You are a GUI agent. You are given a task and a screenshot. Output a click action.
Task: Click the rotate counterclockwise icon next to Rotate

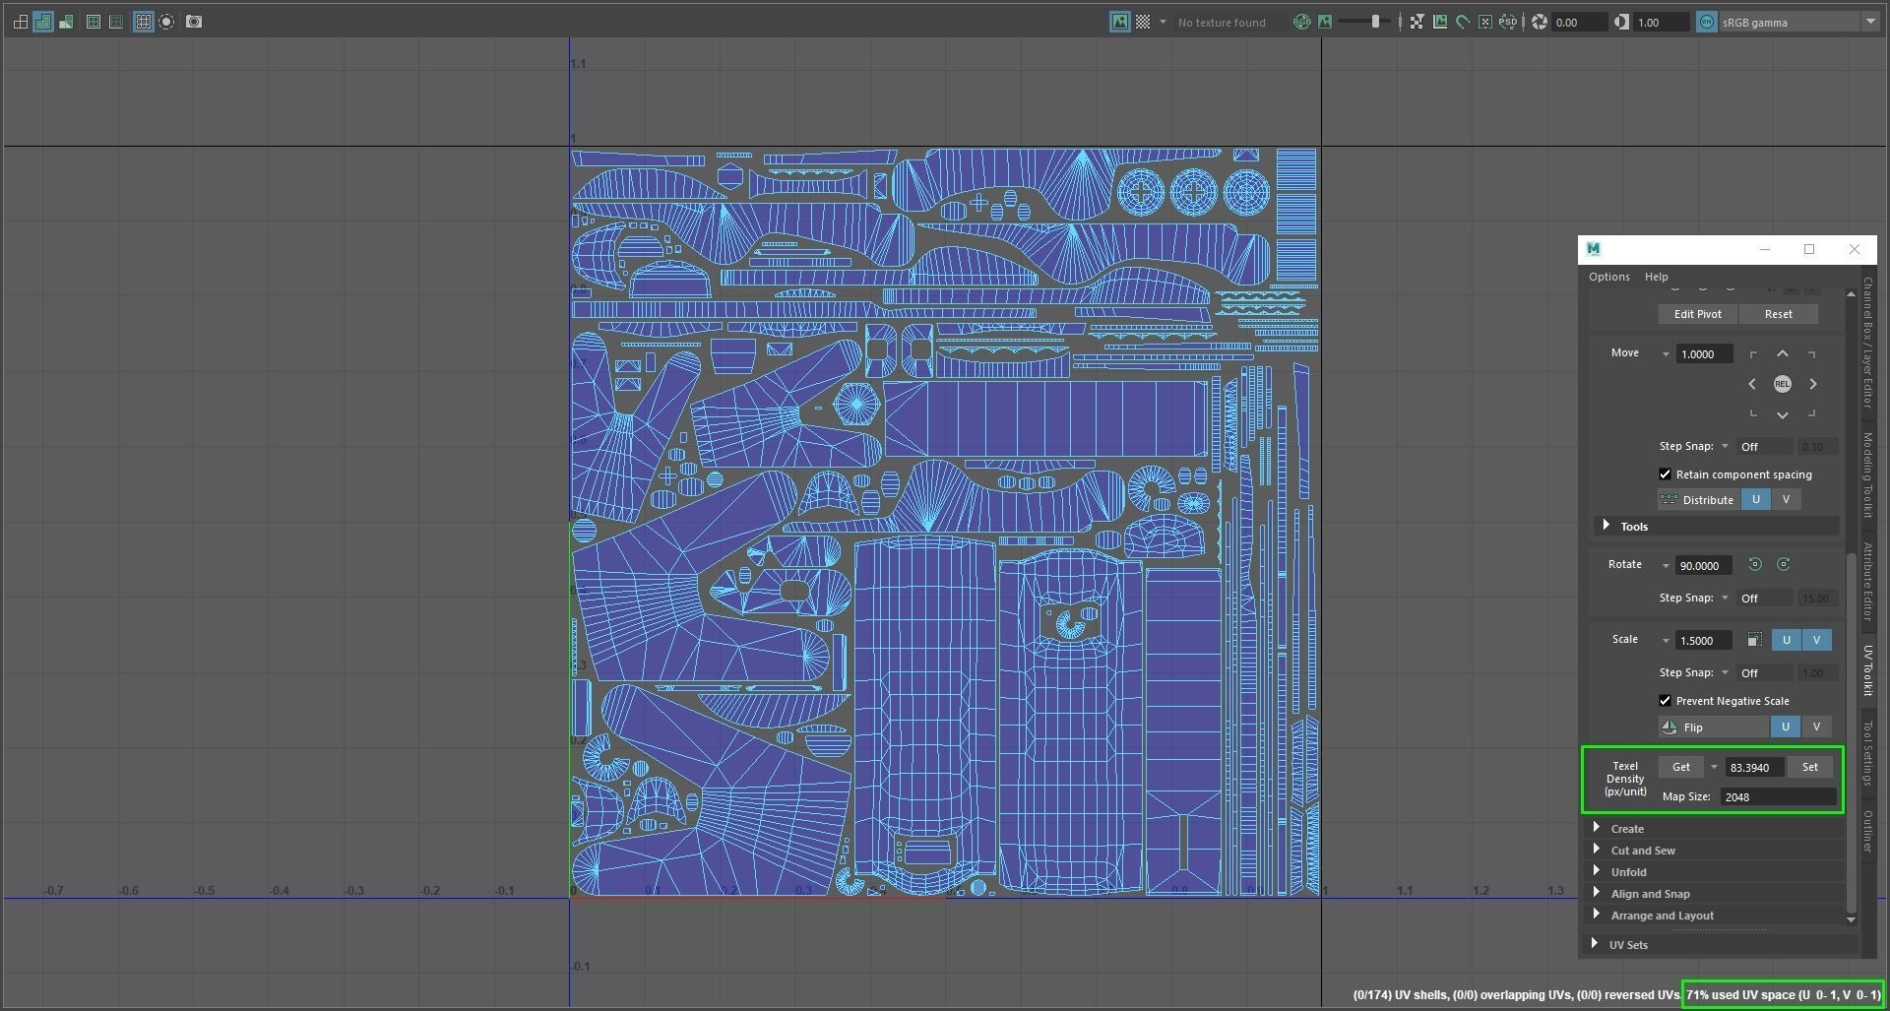[x=1755, y=565]
